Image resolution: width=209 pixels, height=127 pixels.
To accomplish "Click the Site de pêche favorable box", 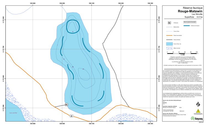I will [190, 22].
